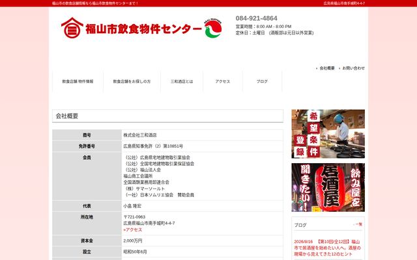
Task: Click the red house logo icon
Action: coord(72,28)
